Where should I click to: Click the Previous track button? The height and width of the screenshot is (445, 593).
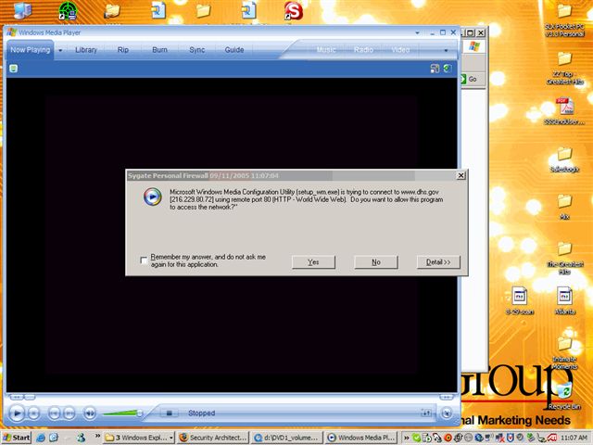tap(55, 413)
